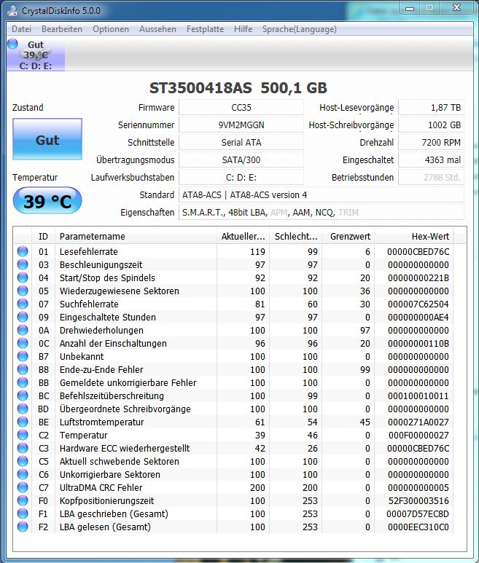Viewport: 479px width, 563px height.
Task: Click status icon for LBA geschrieben (Gesamt)
Action: point(23,513)
